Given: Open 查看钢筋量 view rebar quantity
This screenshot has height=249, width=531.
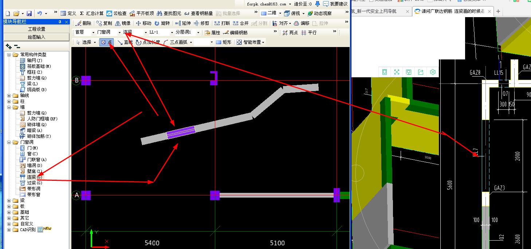Looking at the screenshot, I should click(198, 13).
